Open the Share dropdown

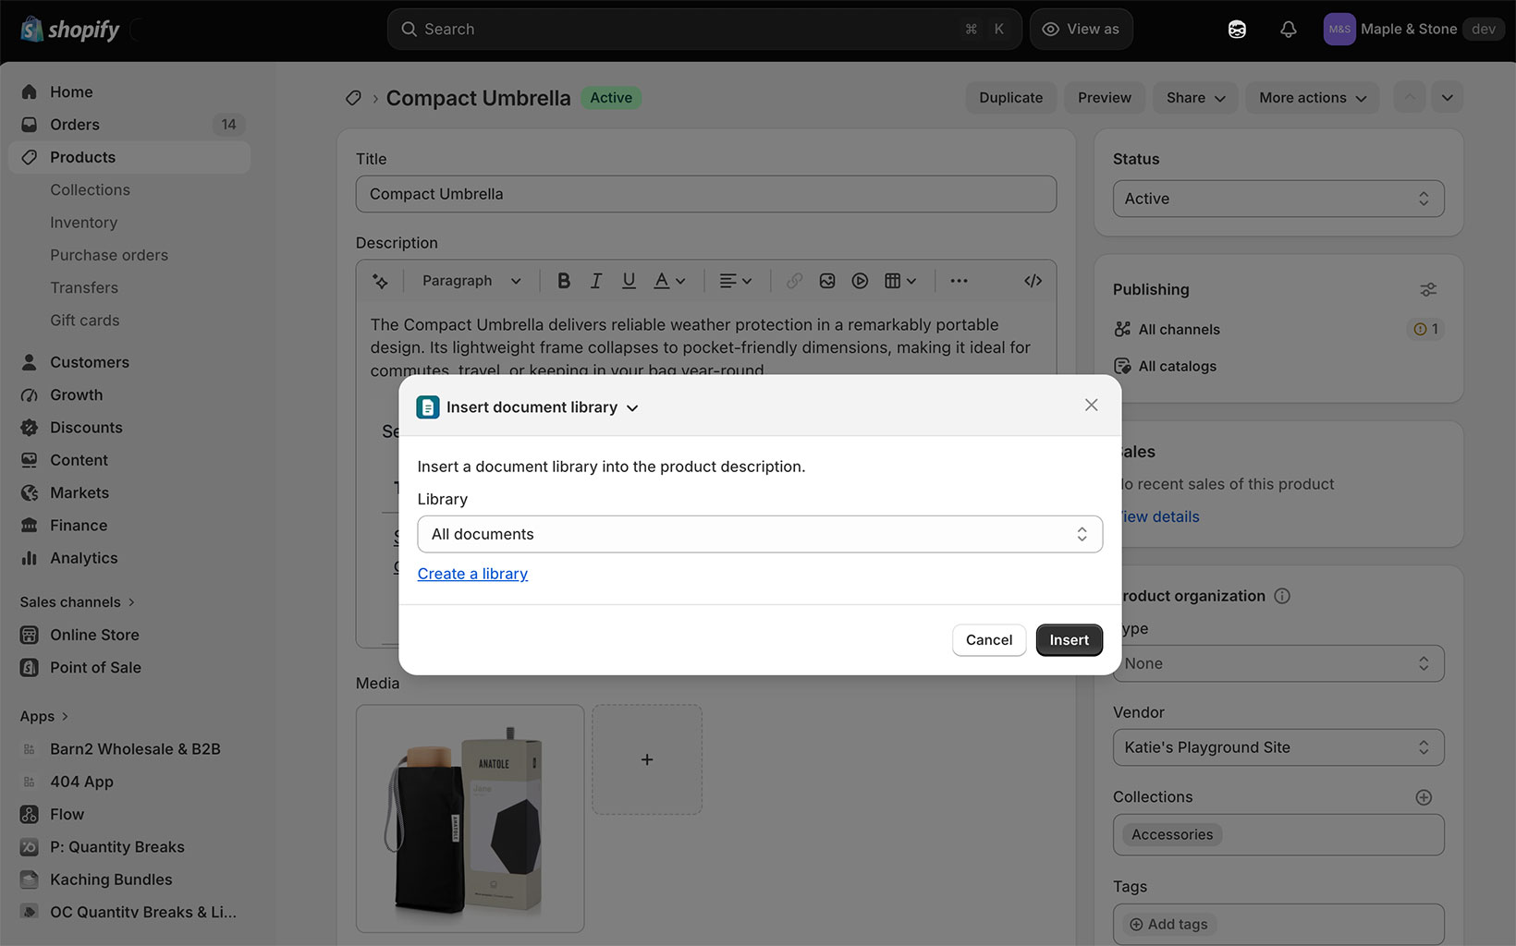click(1196, 98)
